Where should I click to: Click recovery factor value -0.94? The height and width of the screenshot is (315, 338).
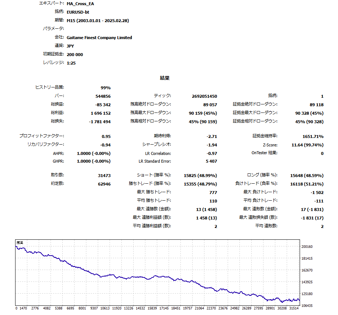coord(105,145)
